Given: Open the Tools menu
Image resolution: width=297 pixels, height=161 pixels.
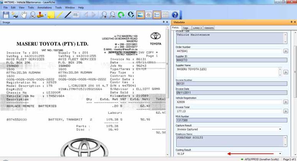Looking at the screenshot, I should point(58,8).
